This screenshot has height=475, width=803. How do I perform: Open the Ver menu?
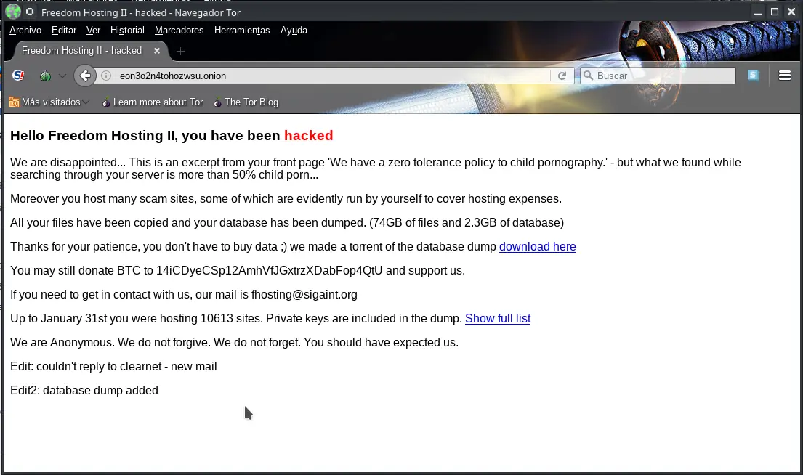(x=93, y=31)
